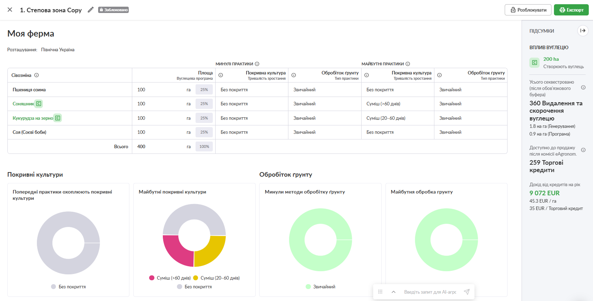Click the Соняшник crop link
Screen dimensions: 593x301
(x=23, y=104)
